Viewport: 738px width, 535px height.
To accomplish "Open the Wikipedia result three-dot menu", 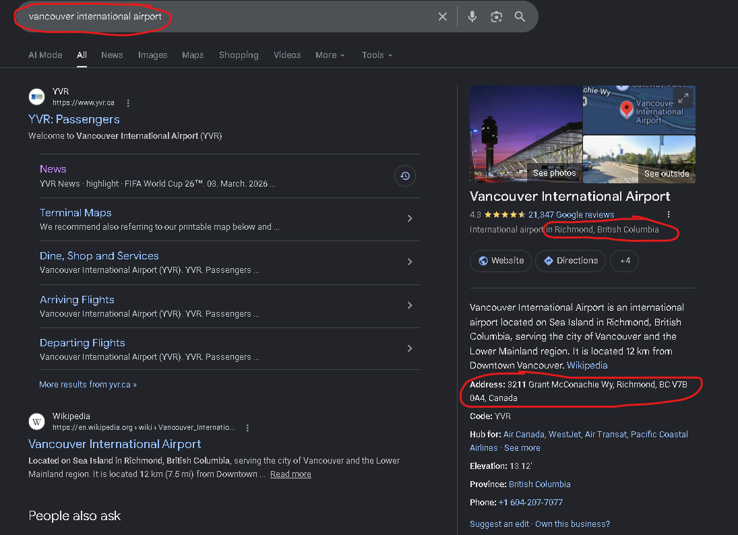I will [x=247, y=428].
